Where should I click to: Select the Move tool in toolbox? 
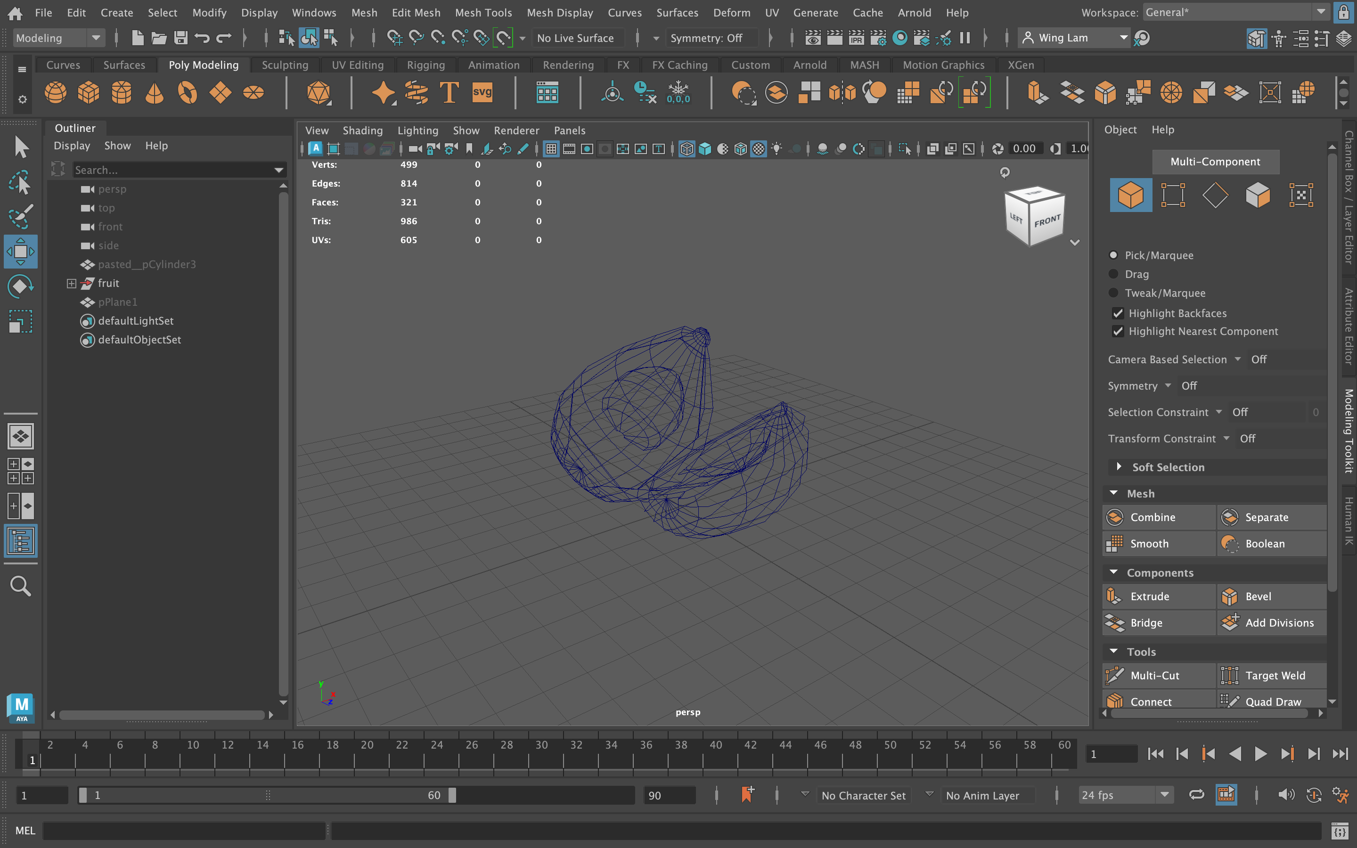click(21, 251)
